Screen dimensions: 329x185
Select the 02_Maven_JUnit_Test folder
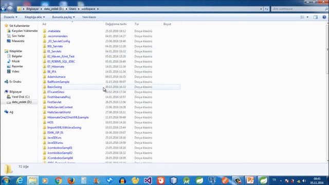coord(61,57)
